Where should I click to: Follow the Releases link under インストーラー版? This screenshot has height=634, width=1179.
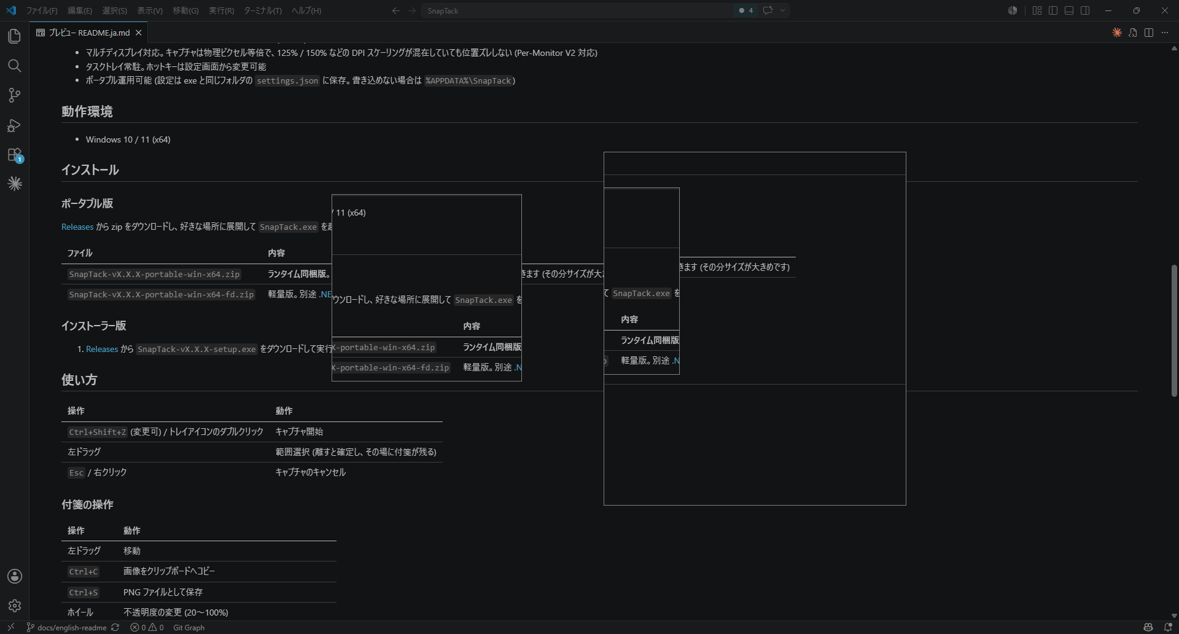coord(102,349)
